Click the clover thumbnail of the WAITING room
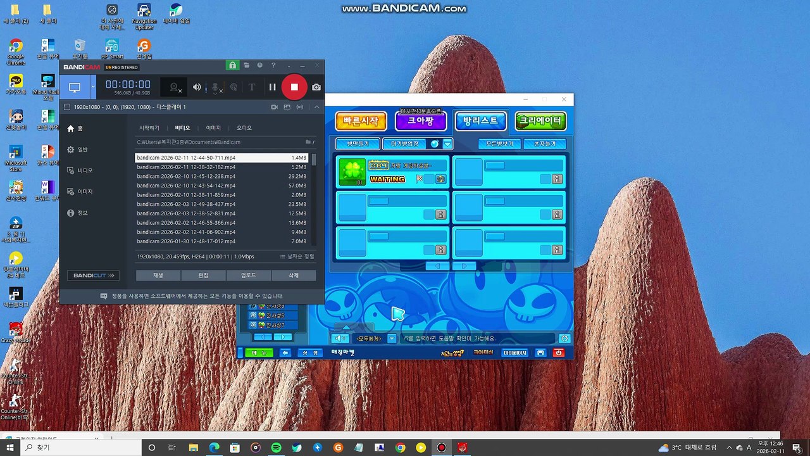The height and width of the screenshot is (456, 810). (x=352, y=172)
